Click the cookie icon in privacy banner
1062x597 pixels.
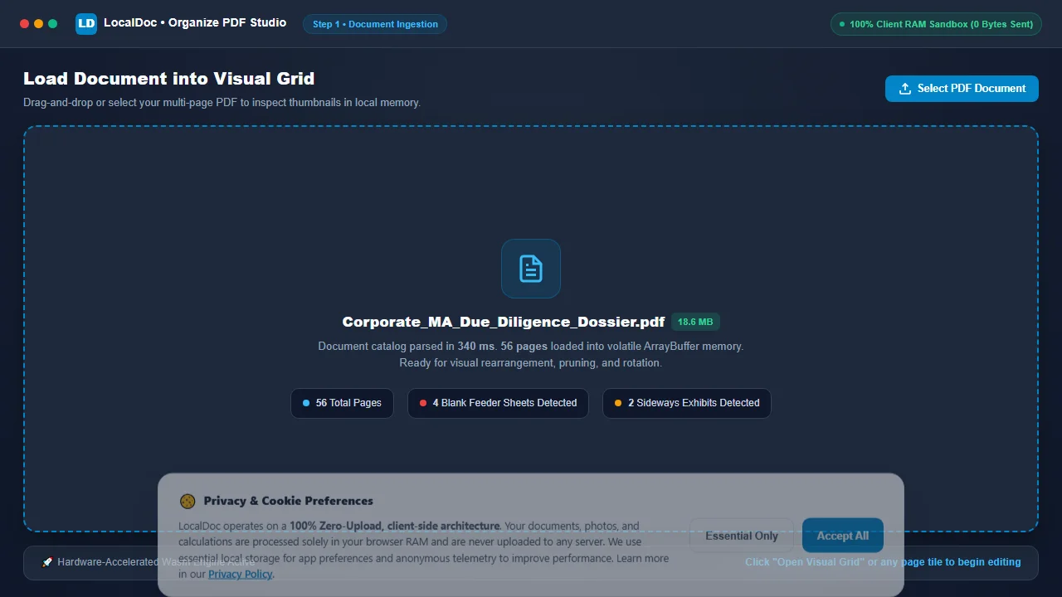188,501
